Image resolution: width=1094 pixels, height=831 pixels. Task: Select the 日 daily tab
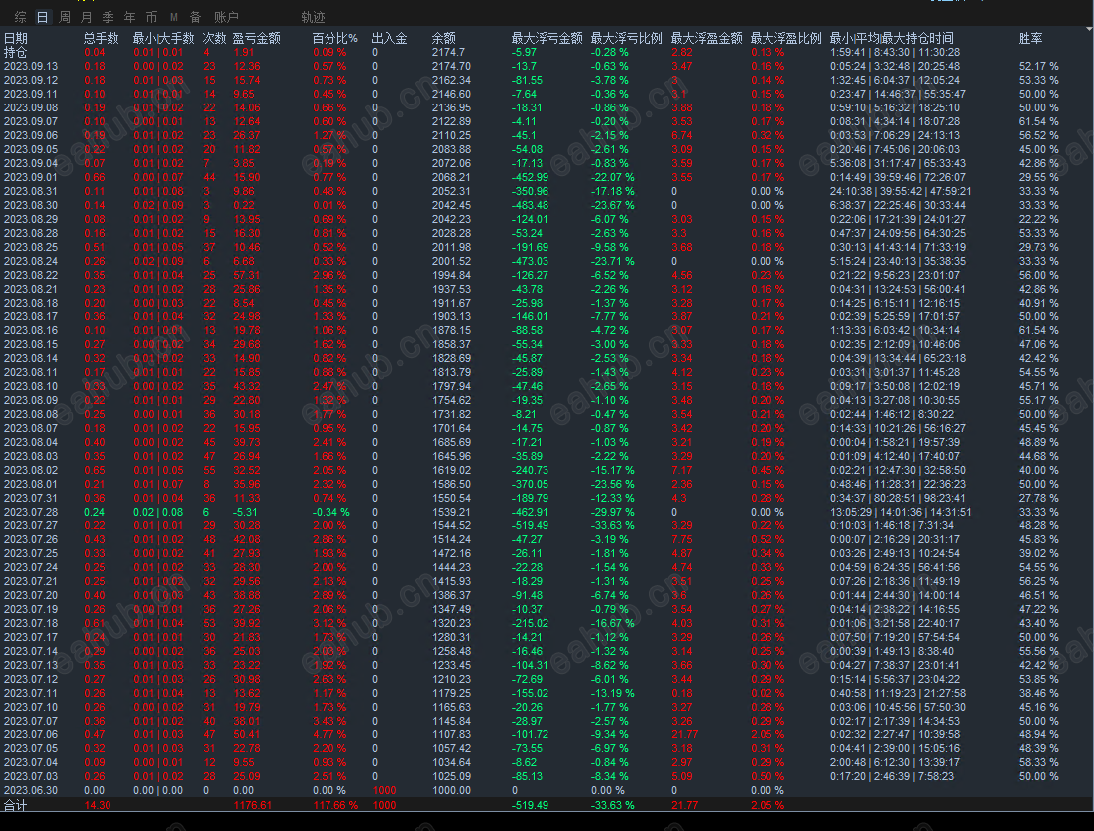pos(43,18)
